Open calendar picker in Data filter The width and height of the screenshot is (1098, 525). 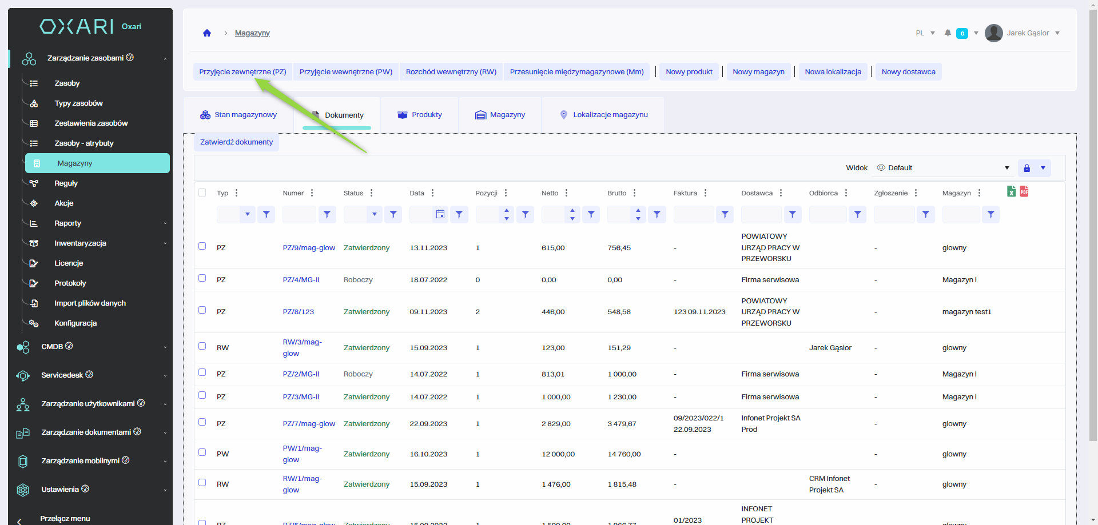[440, 214]
